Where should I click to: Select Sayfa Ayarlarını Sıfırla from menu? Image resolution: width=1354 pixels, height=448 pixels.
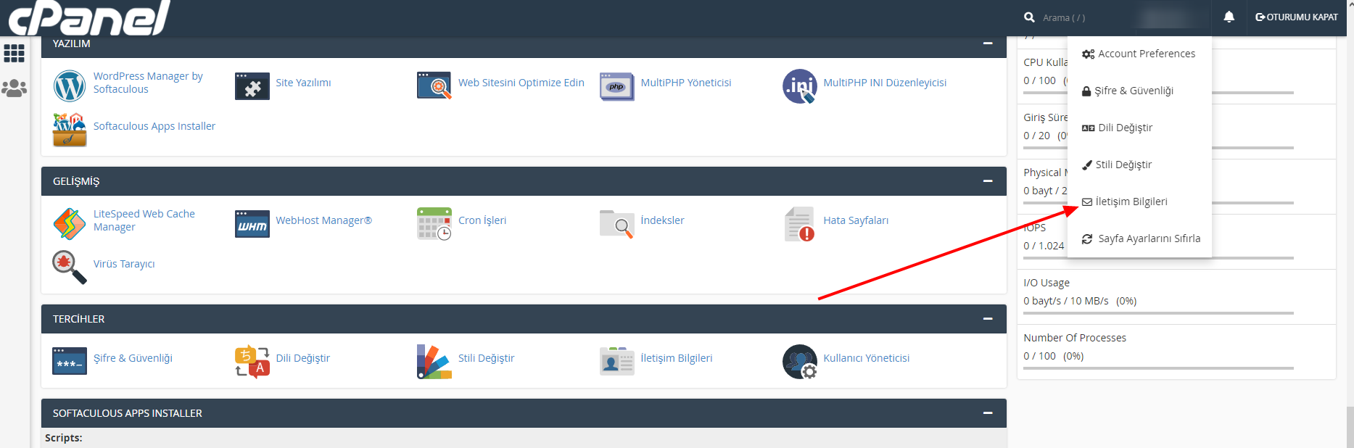point(1139,238)
